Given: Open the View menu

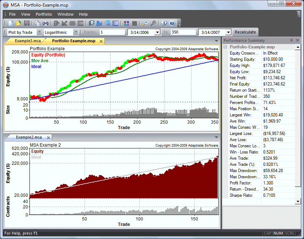Looking at the screenshot, I should point(25,14).
